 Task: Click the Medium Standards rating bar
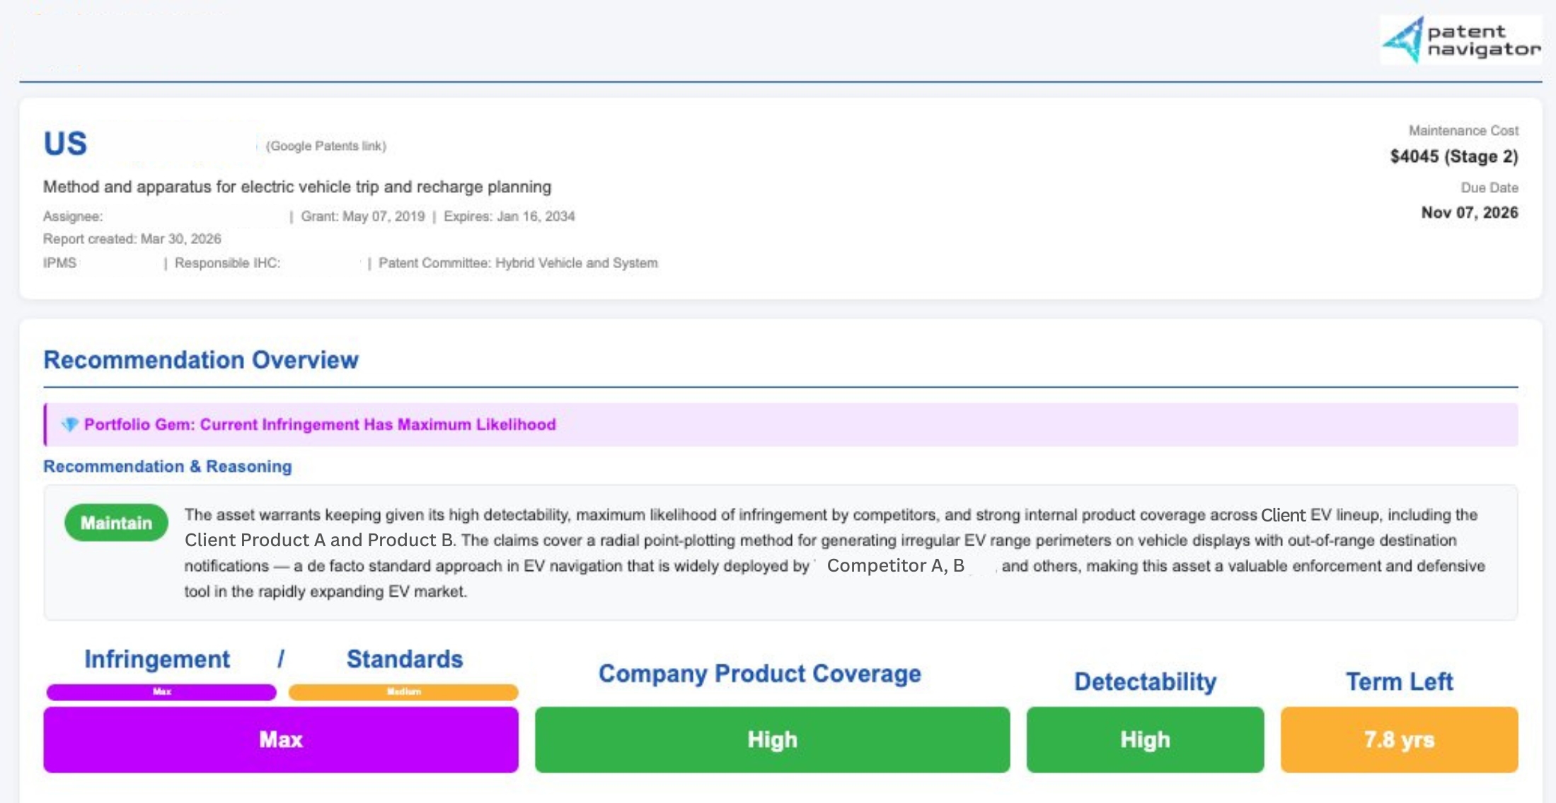click(x=403, y=691)
